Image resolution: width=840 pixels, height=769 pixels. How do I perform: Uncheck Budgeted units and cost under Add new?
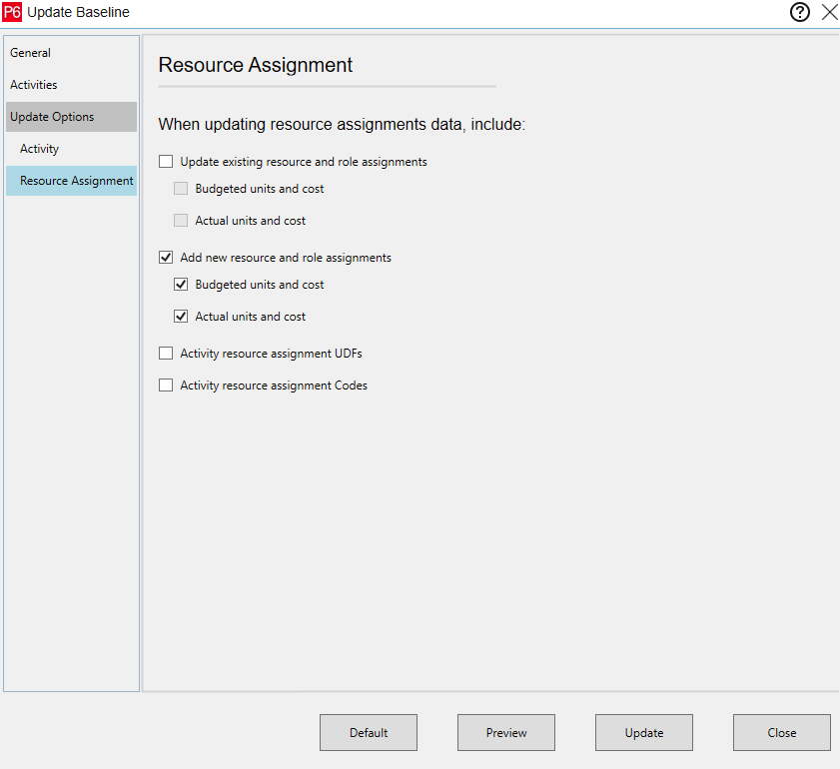click(x=181, y=284)
